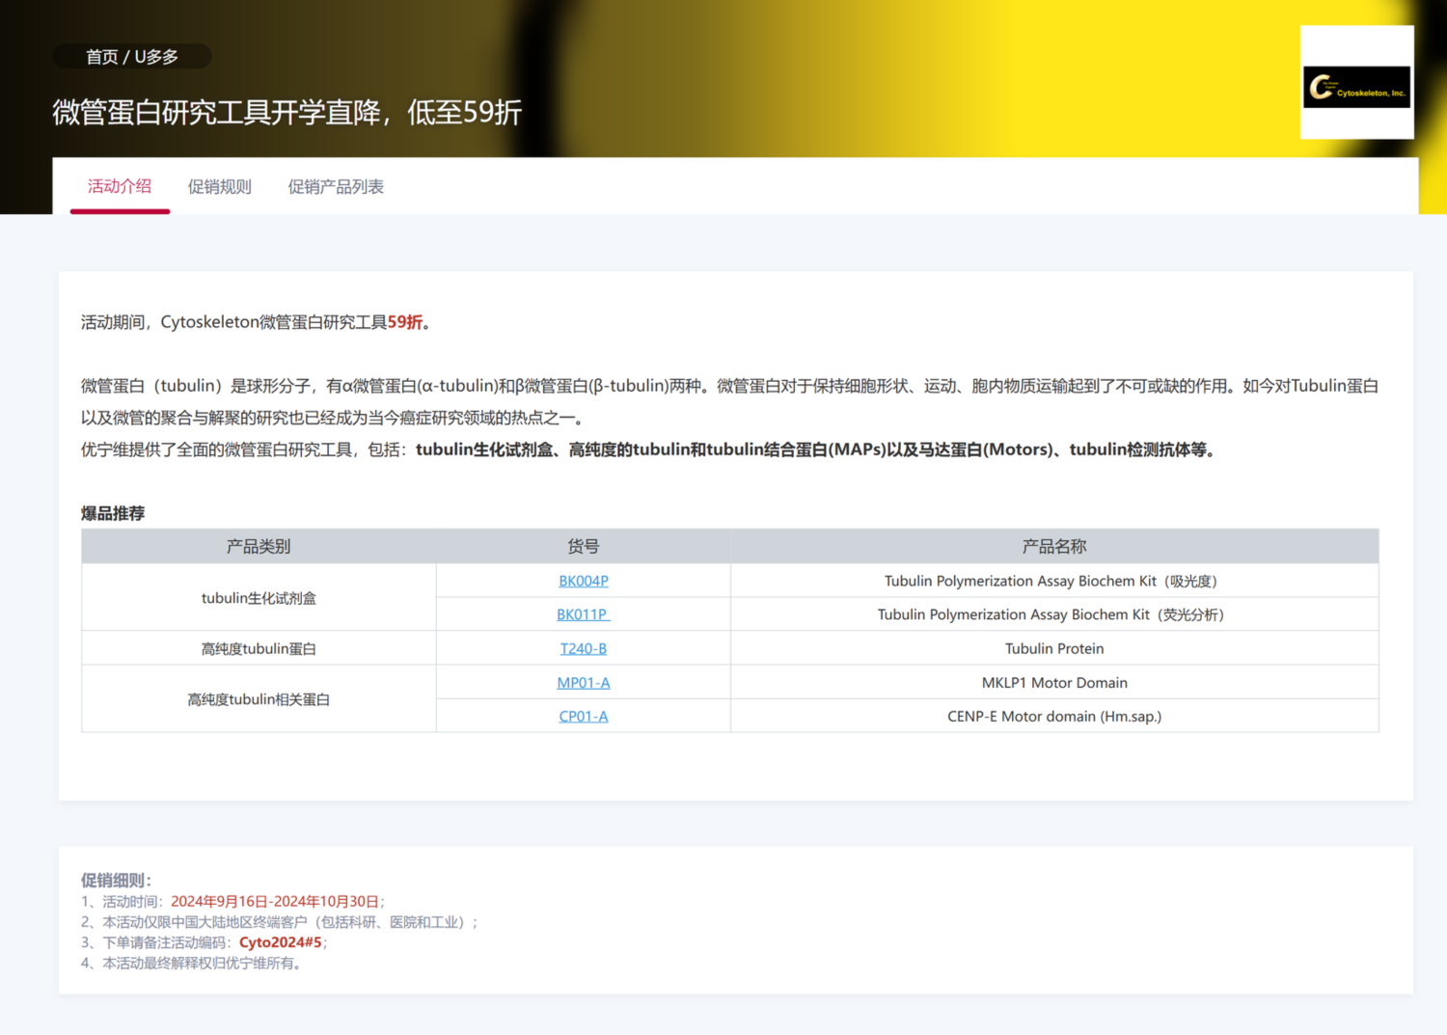Click the 促销细则 rules heading

(112, 880)
